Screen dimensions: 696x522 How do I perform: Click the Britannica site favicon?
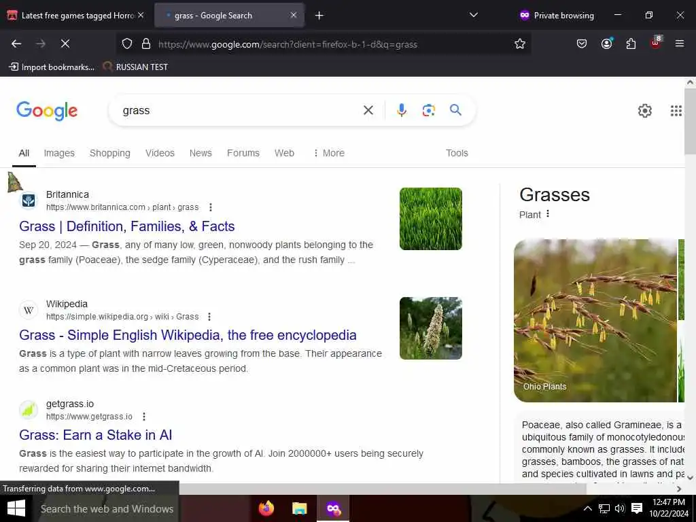29,201
